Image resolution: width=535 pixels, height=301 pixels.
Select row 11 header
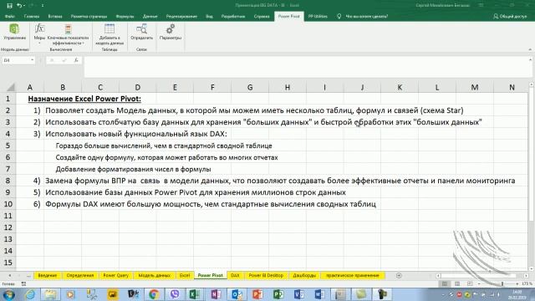click(8, 216)
